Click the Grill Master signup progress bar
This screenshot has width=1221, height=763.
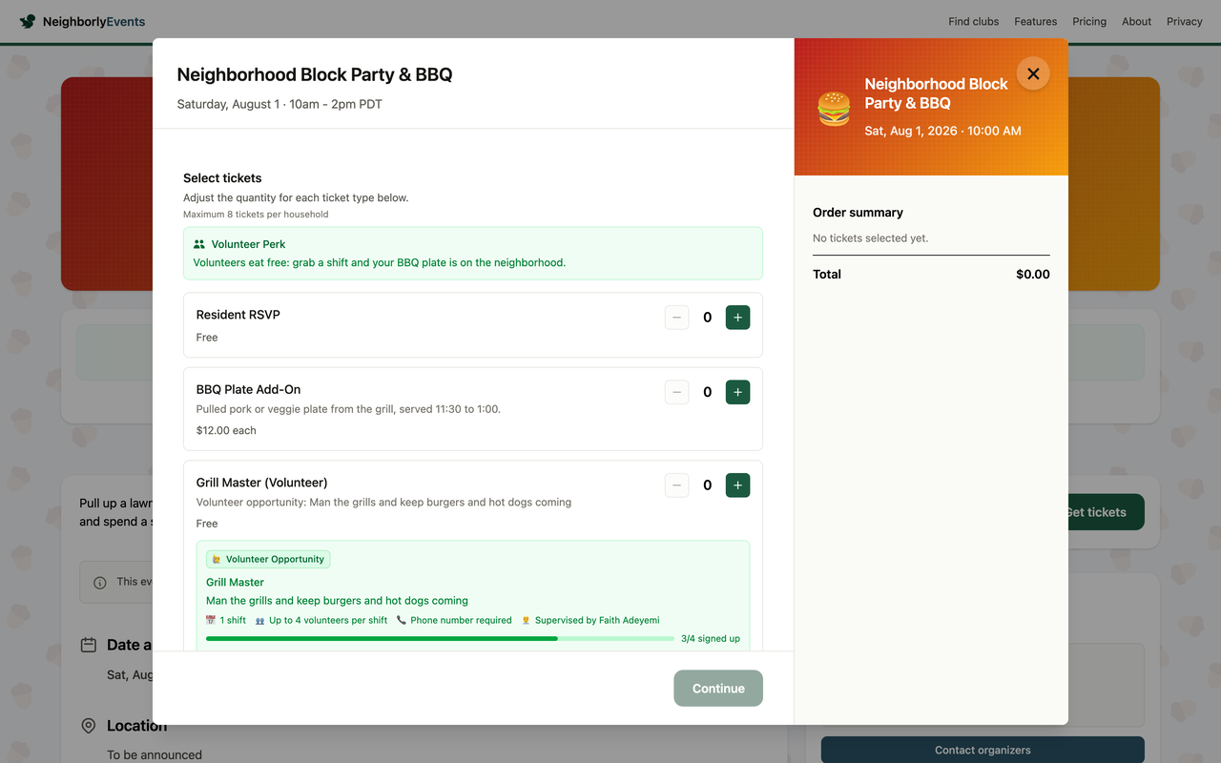(440, 639)
